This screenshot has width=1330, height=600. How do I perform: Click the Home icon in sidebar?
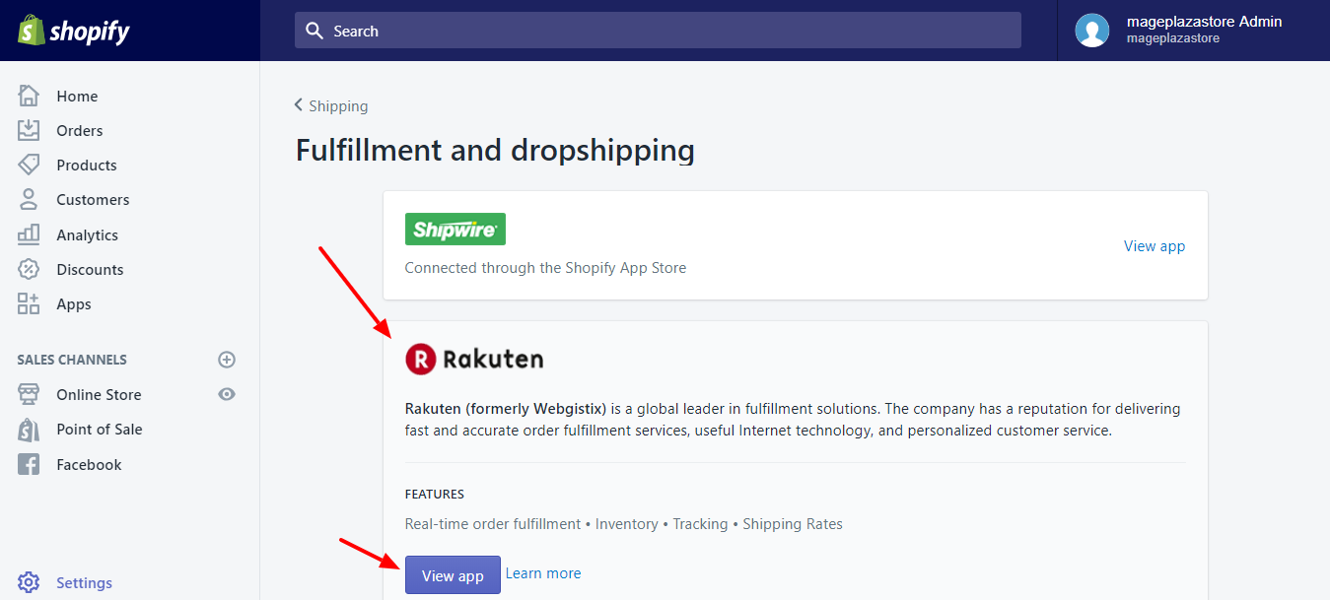(29, 96)
